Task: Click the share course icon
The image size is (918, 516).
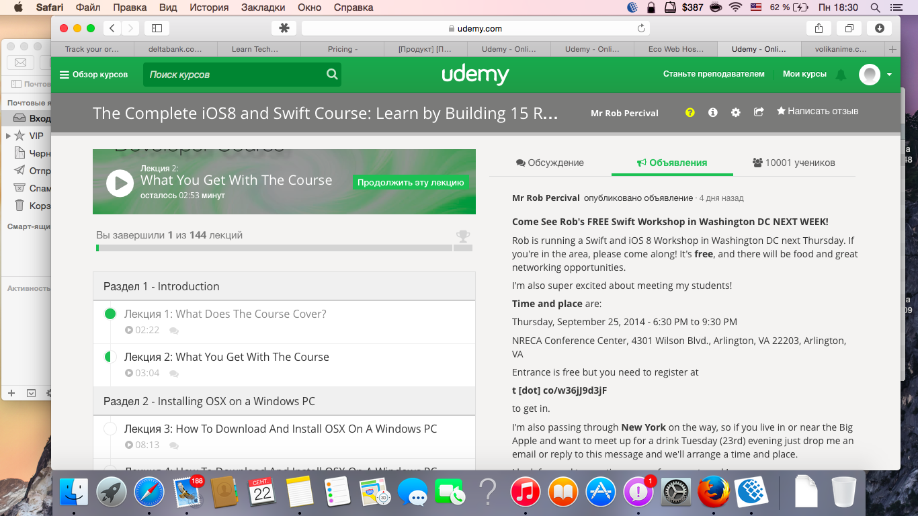Action: coord(759,112)
